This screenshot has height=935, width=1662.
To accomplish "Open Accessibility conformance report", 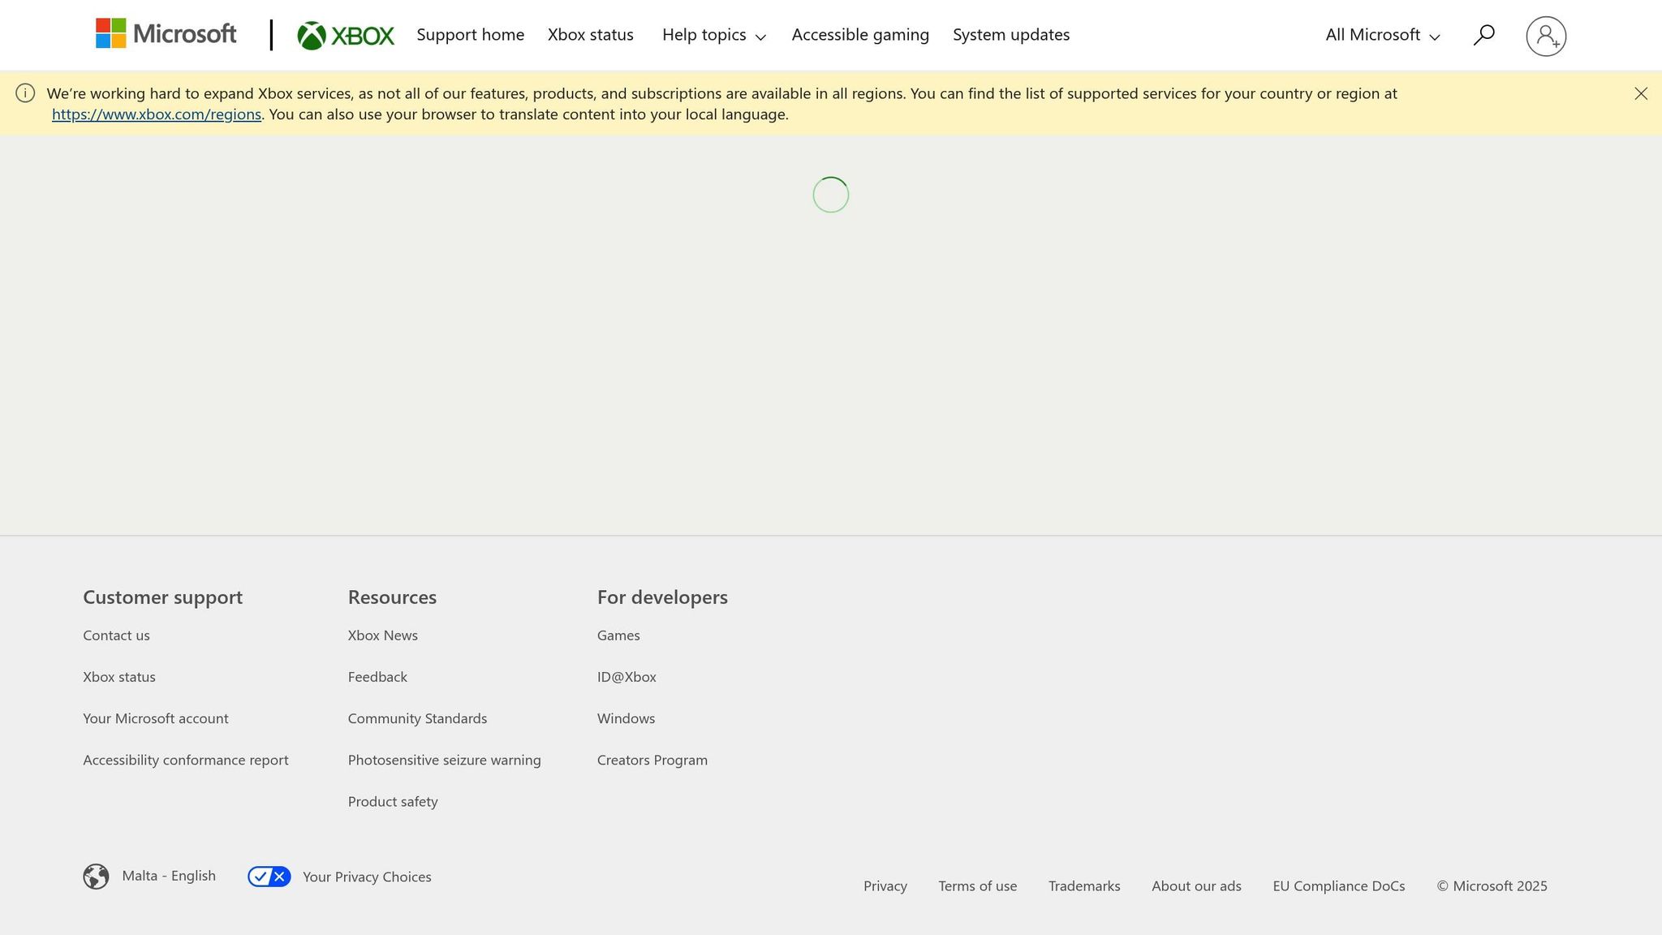I will pyautogui.click(x=186, y=760).
